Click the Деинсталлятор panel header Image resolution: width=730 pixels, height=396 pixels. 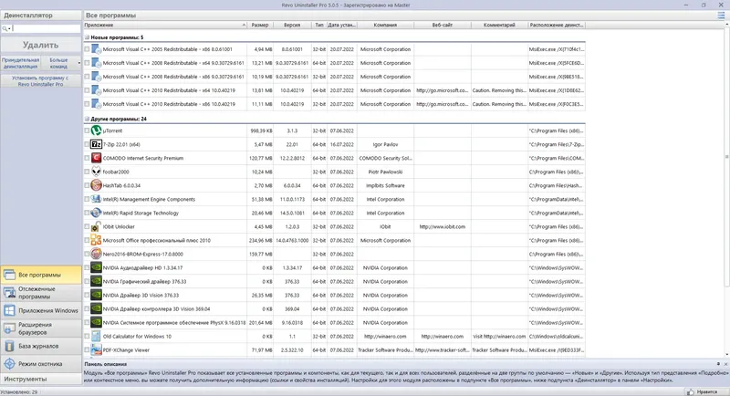pos(41,16)
